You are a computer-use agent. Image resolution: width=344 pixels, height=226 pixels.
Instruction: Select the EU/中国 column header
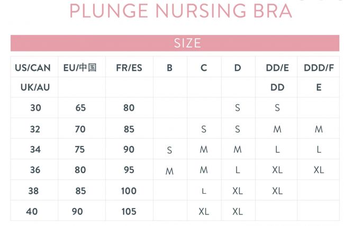[80, 68]
